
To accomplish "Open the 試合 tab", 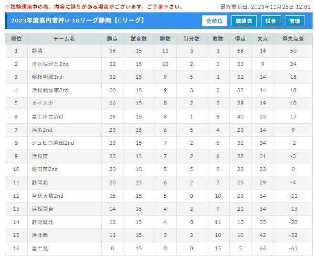I will [x=271, y=21].
